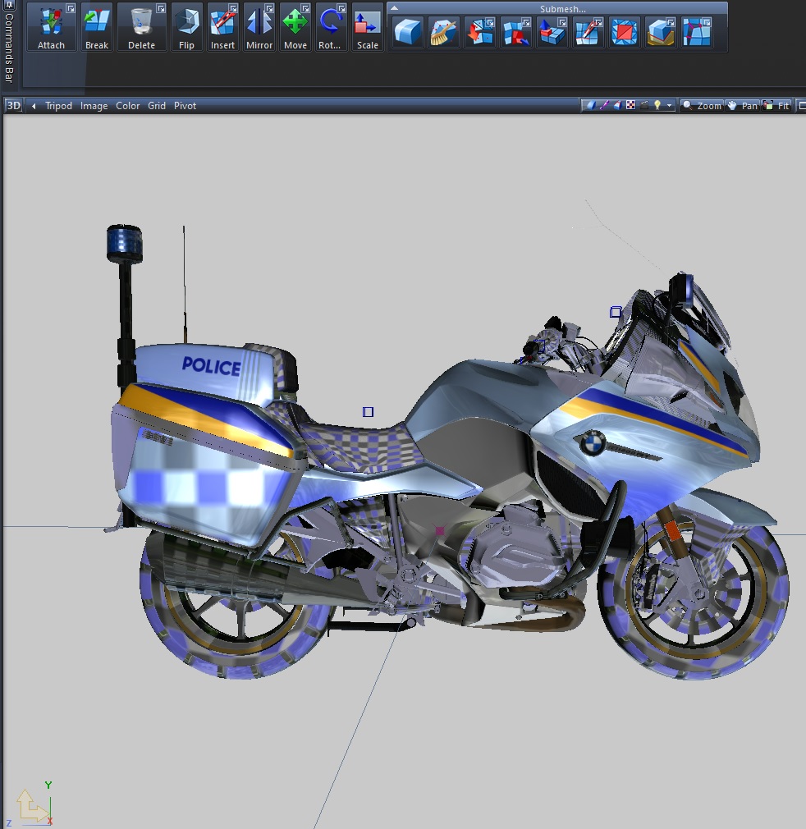Open the Color menu
This screenshot has width=806, height=829.
point(128,106)
